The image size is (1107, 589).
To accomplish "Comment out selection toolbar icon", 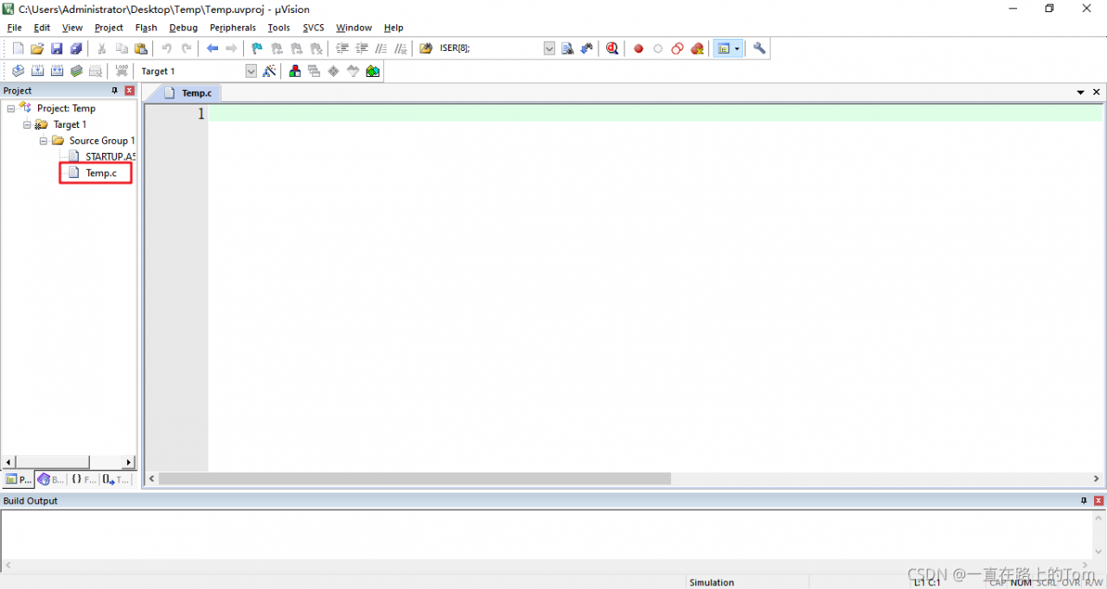I will click(381, 49).
